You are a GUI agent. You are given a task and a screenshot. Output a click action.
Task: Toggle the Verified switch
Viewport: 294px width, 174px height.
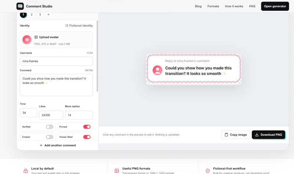pos(50,127)
